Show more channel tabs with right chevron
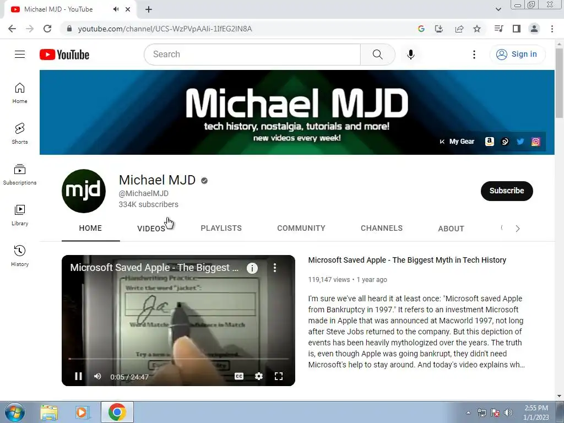The height and width of the screenshot is (423, 564). pos(518,229)
